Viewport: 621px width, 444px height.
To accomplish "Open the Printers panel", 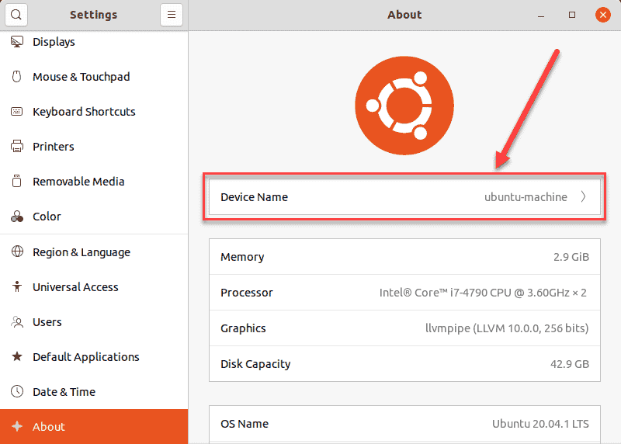I will tap(94, 146).
